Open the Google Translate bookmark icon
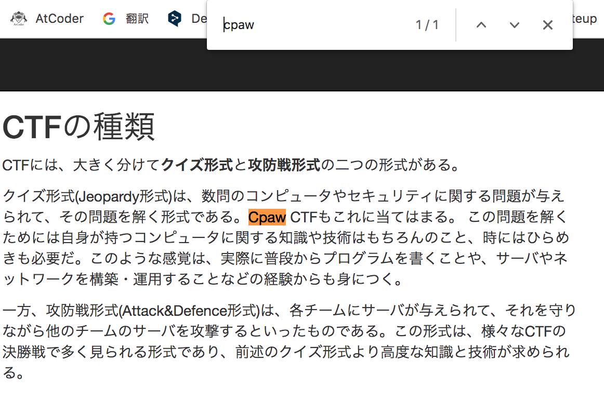 (x=109, y=19)
